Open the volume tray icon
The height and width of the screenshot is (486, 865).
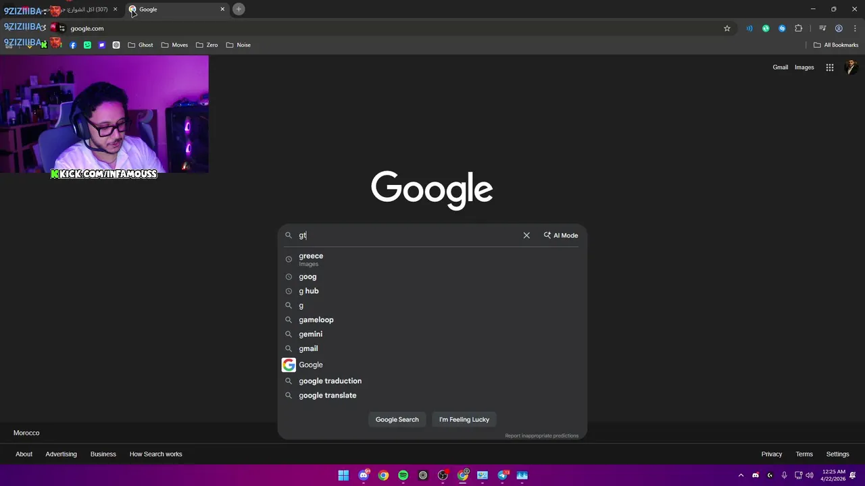(810, 475)
